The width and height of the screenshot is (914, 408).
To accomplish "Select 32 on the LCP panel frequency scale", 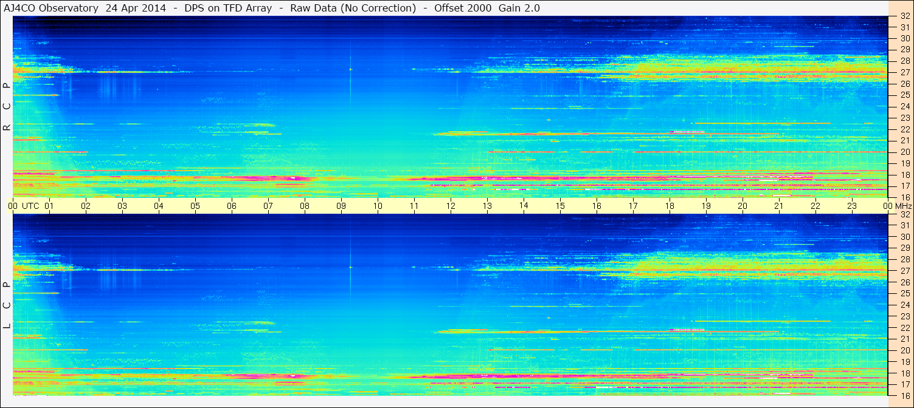I will point(904,214).
